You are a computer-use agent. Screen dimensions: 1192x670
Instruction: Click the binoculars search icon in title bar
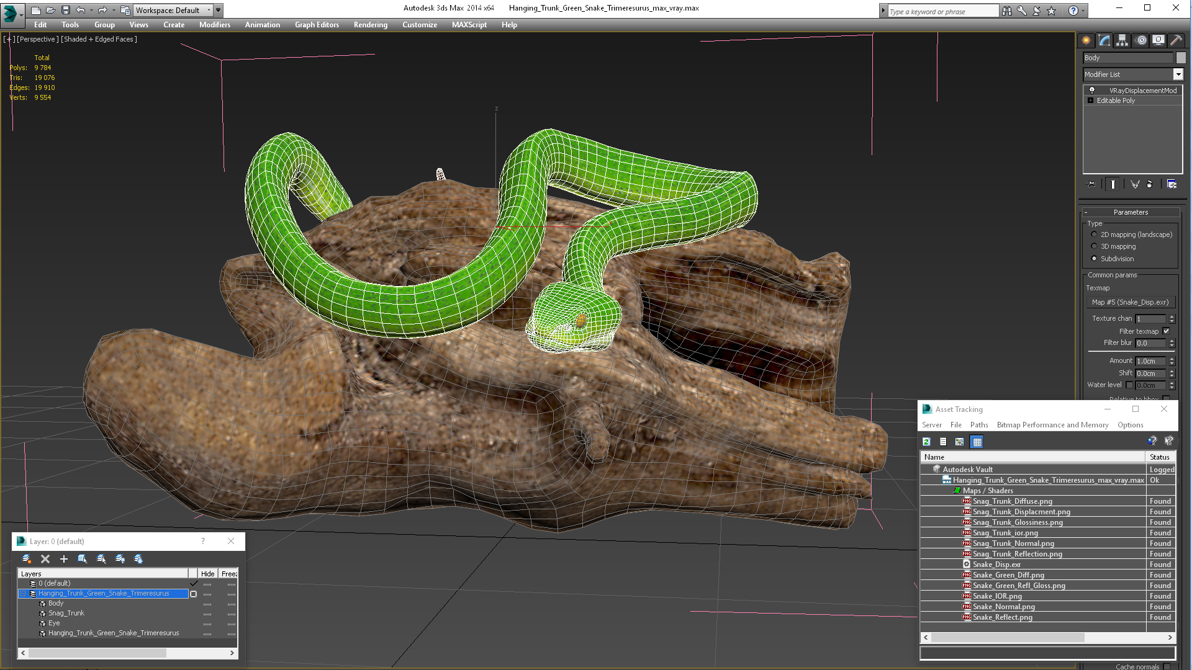[1006, 11]
